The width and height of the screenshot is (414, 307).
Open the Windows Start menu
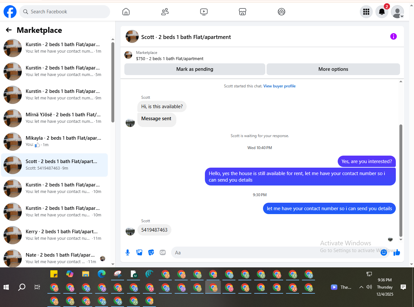(6, 287)
